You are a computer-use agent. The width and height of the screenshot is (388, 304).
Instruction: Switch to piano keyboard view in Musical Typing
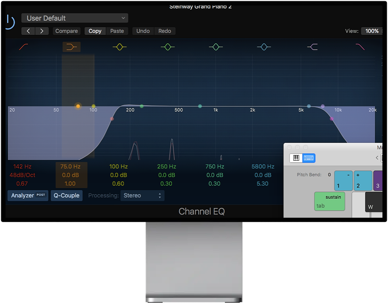[x=296, y=158]
